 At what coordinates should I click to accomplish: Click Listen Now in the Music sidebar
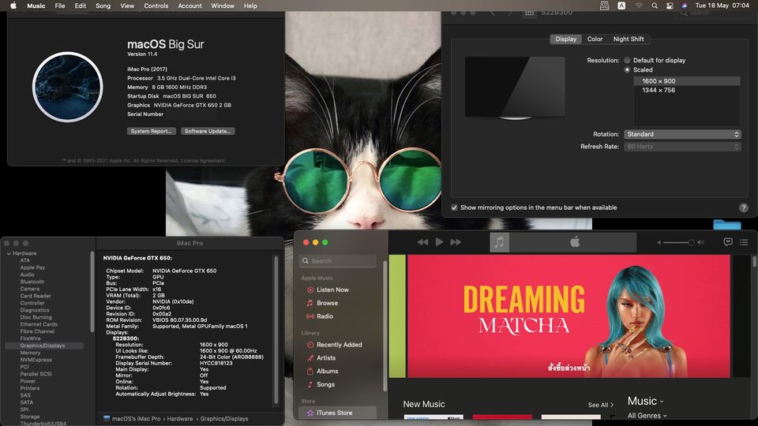click(x=332, y=290)
